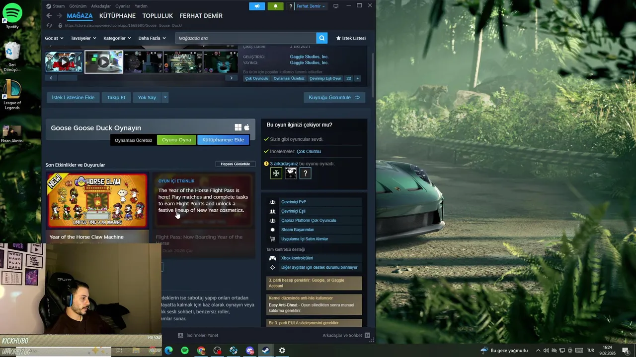Open the İstek Listesi wishlist link
This screenshot has width=636, height=357.
[x=351, y=38]
